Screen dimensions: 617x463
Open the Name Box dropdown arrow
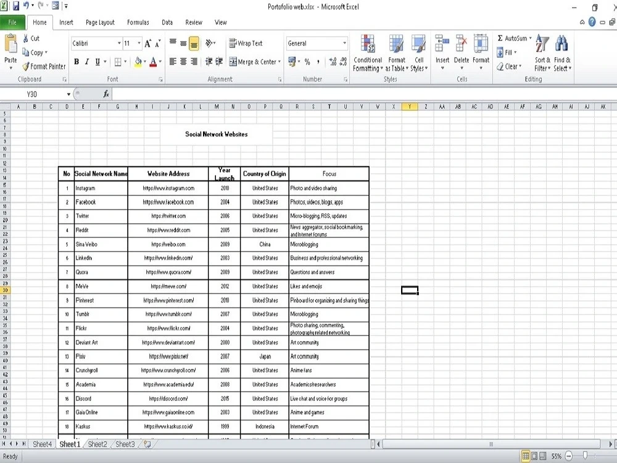point(68,94)
